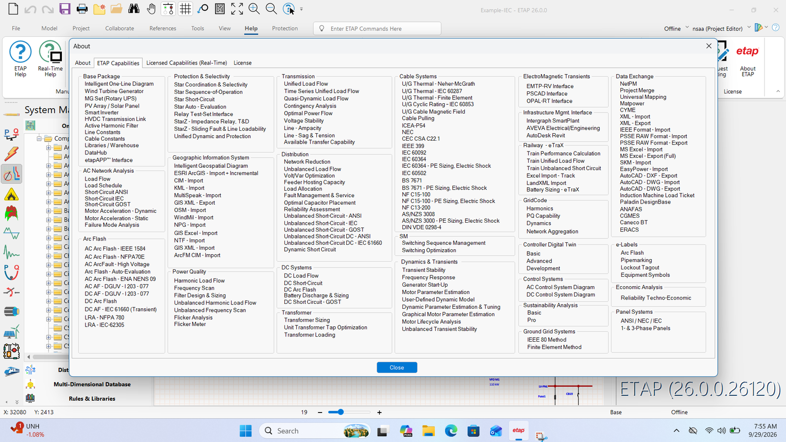Toggle the one-line continuity check icon
Image resolution: width=786 pixels, height=442 pixels.
(168, 9)
